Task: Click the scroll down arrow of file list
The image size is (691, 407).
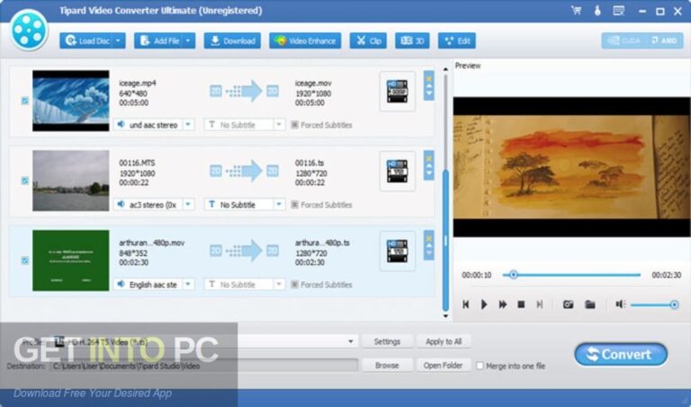Action: [x=445, y=316]
